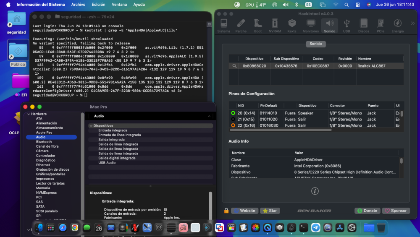Image resolution: width=420 pixels, height=237 pixels.
Task: Open the NVRAM section in Hackintool
Action: (275, 26)
